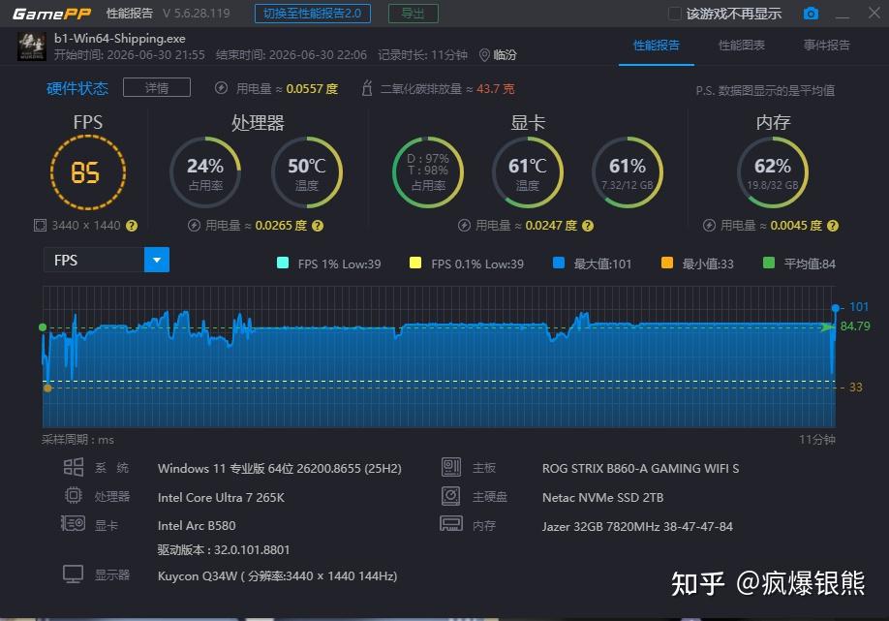This screenshot has width=889, height=621.
Task: Click the GPU 61℃ temperature gauge
Action: click(527, 172)
